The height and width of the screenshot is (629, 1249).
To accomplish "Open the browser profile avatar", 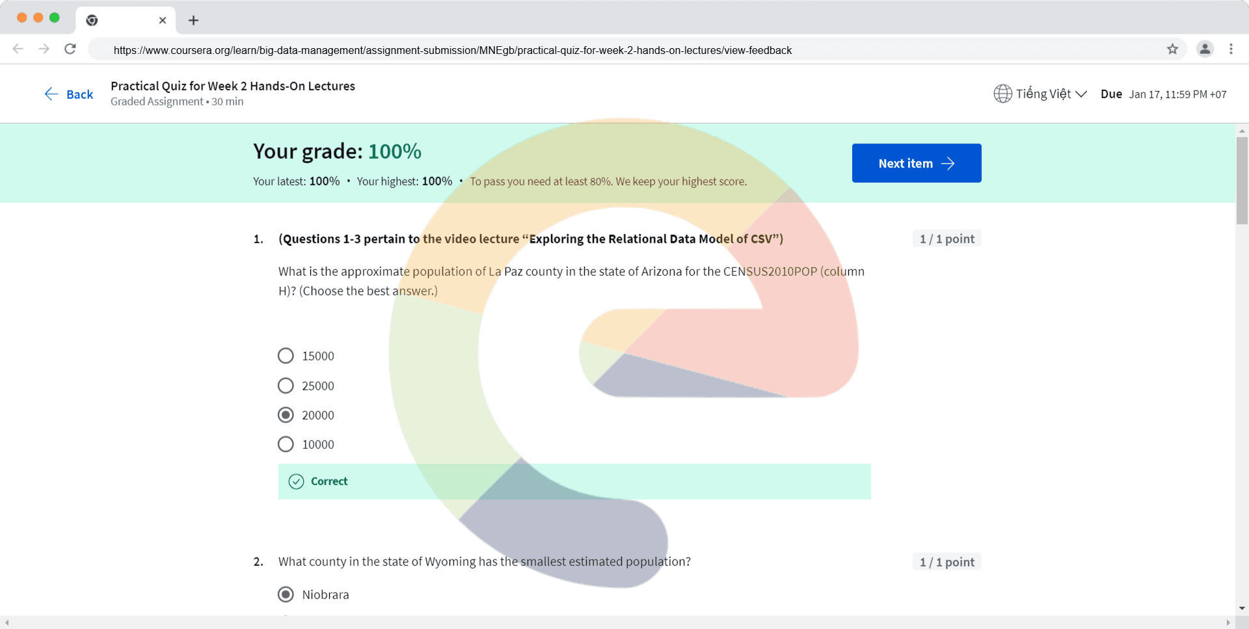I will tap(1205, 49).
